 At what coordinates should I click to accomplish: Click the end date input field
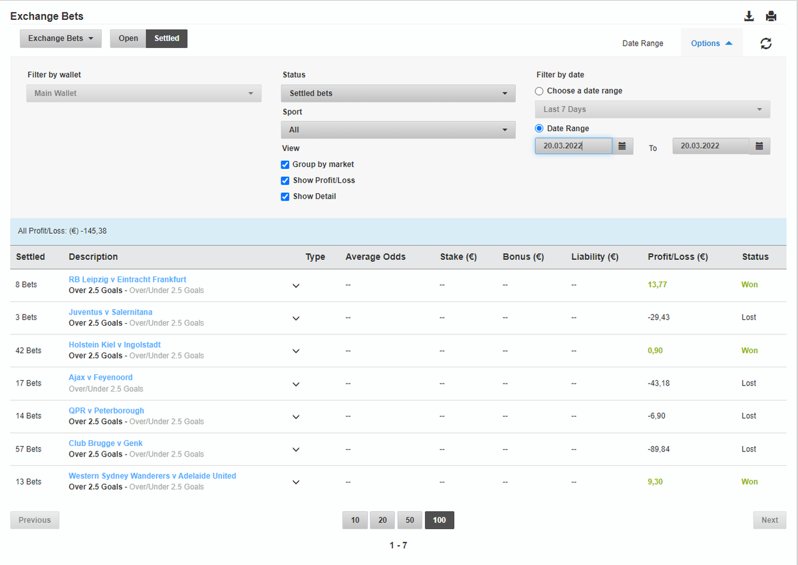711,146
